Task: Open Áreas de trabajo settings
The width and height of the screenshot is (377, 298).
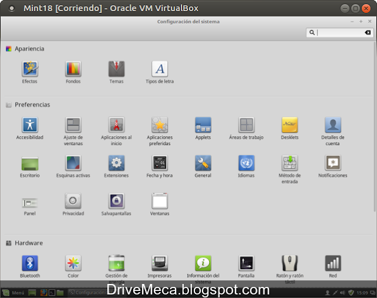Action: click(x=246, y=128)
